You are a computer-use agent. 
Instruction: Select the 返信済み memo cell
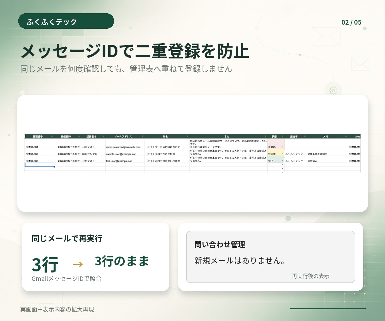pyautogui.click(x=327, y=160)
